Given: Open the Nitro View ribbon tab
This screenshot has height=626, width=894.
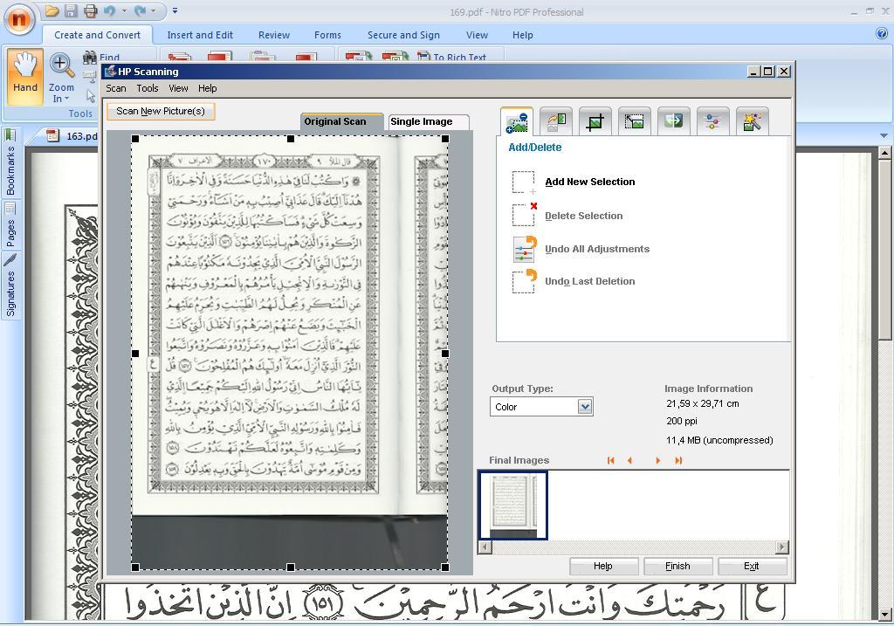Looking at the screenshot, I should tap(477, 35).
